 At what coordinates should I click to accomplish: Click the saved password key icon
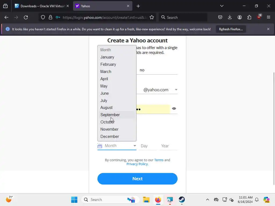coord(58,17)
